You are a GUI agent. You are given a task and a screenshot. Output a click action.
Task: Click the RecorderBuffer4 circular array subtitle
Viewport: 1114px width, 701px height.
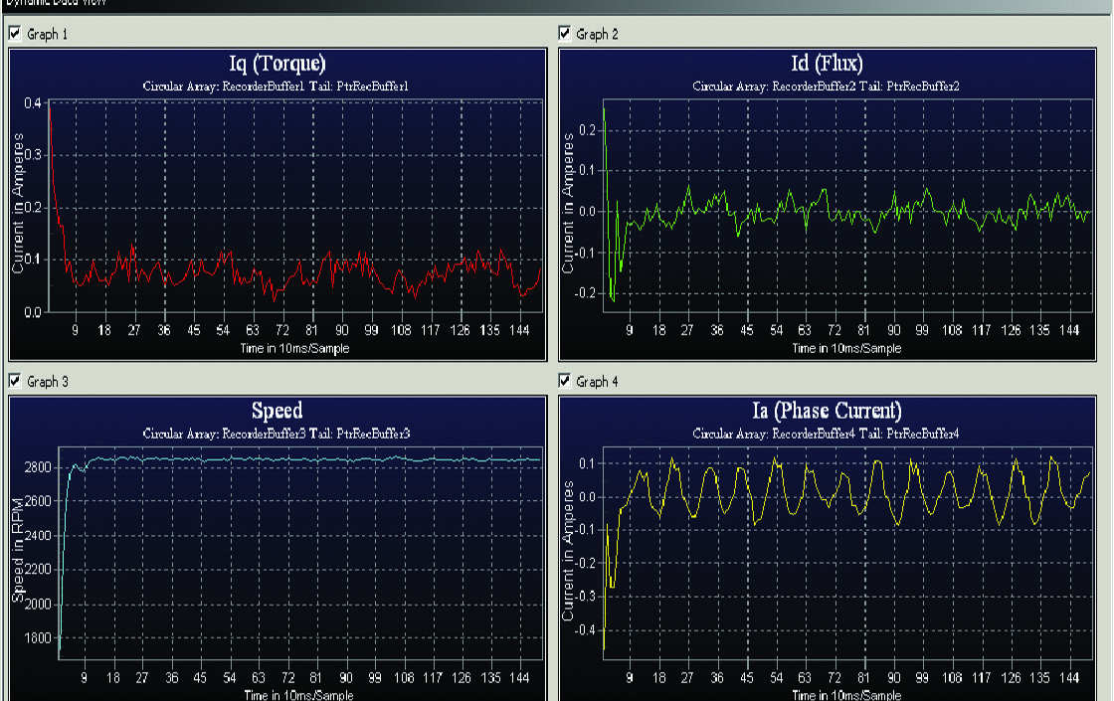click(827, 435)
